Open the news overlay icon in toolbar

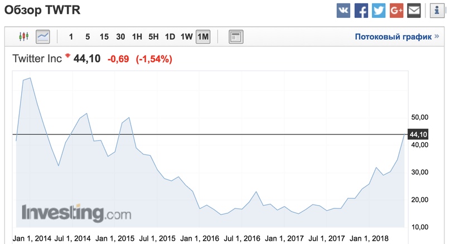tap(236, 37)
